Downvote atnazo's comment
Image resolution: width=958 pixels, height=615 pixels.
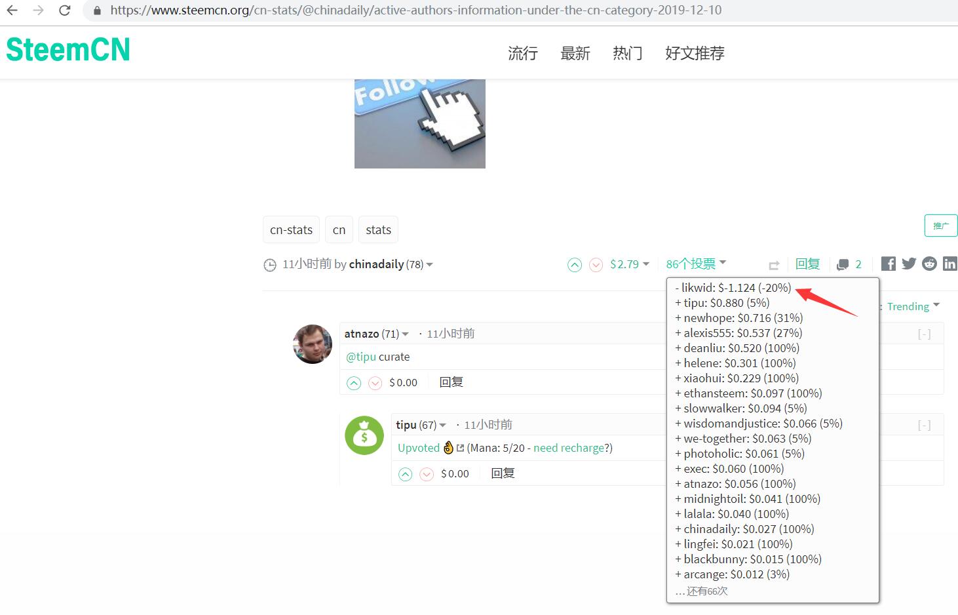pyautogui.click(x=375, y=383)
